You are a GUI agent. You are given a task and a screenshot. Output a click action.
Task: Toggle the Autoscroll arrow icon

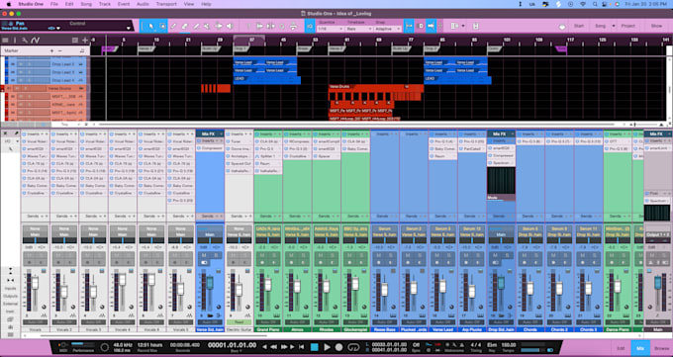click(x=431, y=26)
